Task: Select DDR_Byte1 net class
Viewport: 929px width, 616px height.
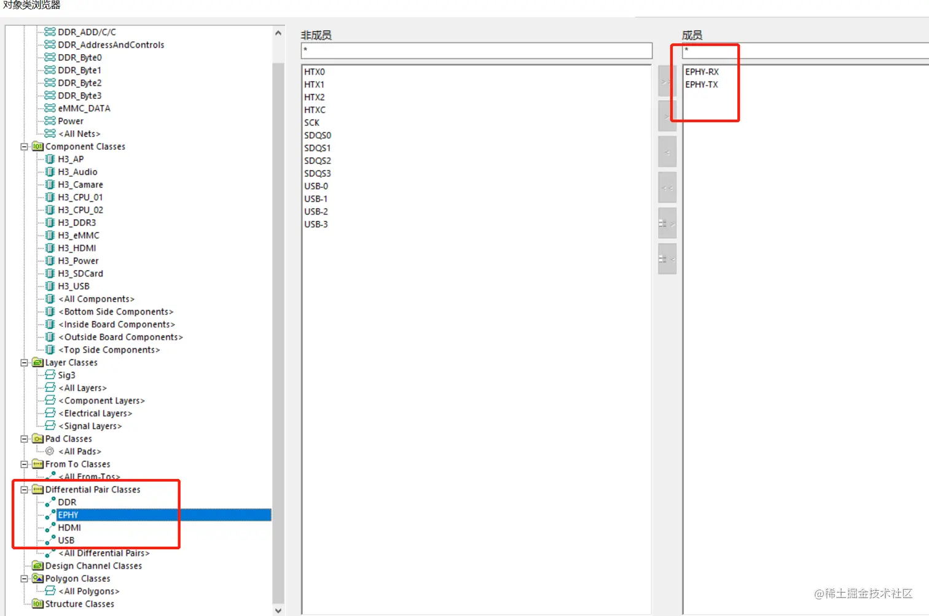Action: coord(80,70)
